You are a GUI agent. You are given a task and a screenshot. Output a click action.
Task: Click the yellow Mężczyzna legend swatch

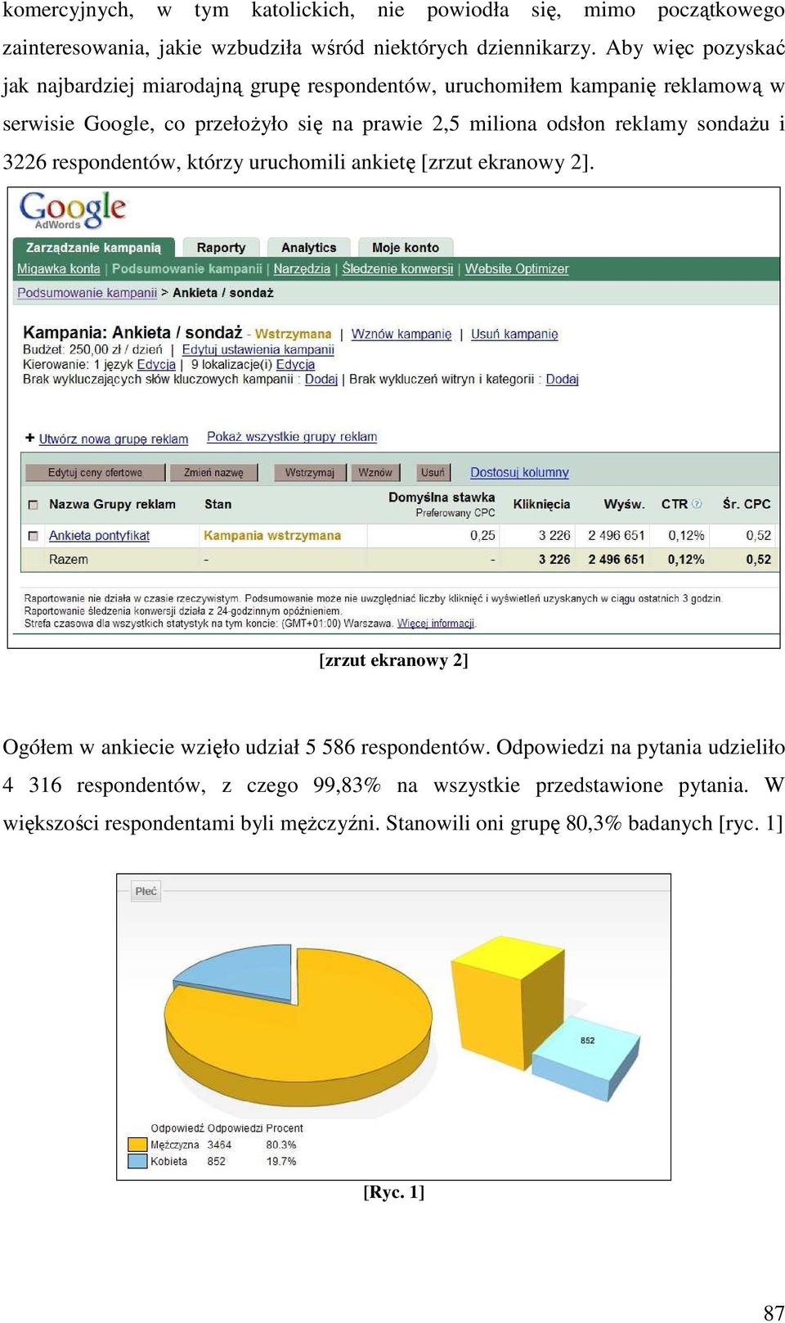pos(137,1145)
